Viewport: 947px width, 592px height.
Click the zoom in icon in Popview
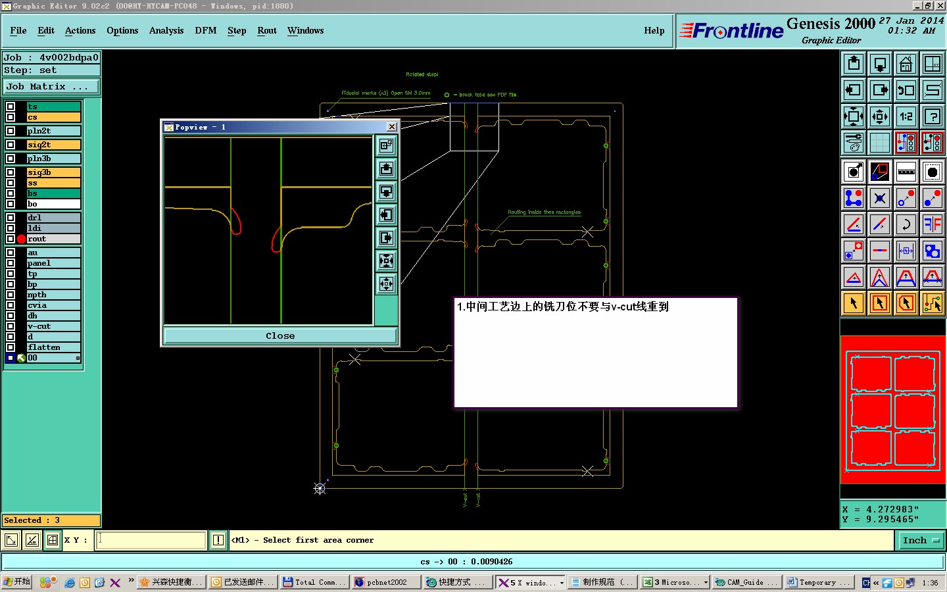point(387,260)
